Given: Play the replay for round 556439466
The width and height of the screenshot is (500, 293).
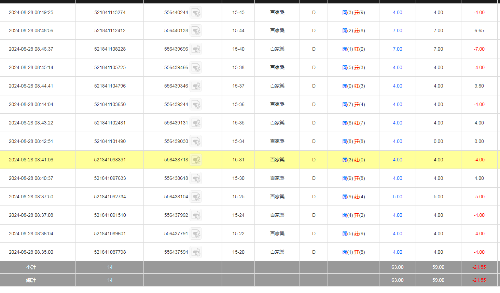Looking at the screenshot, I should 196,68.
